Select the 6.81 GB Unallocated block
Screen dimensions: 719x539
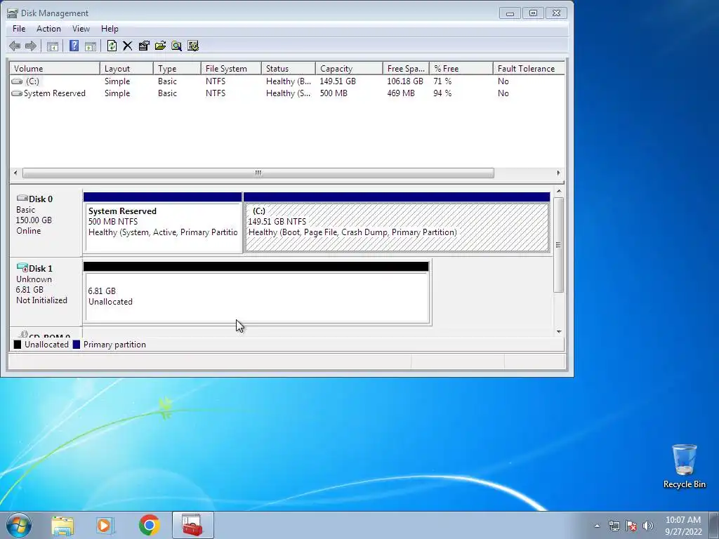(x=257, y=293)
